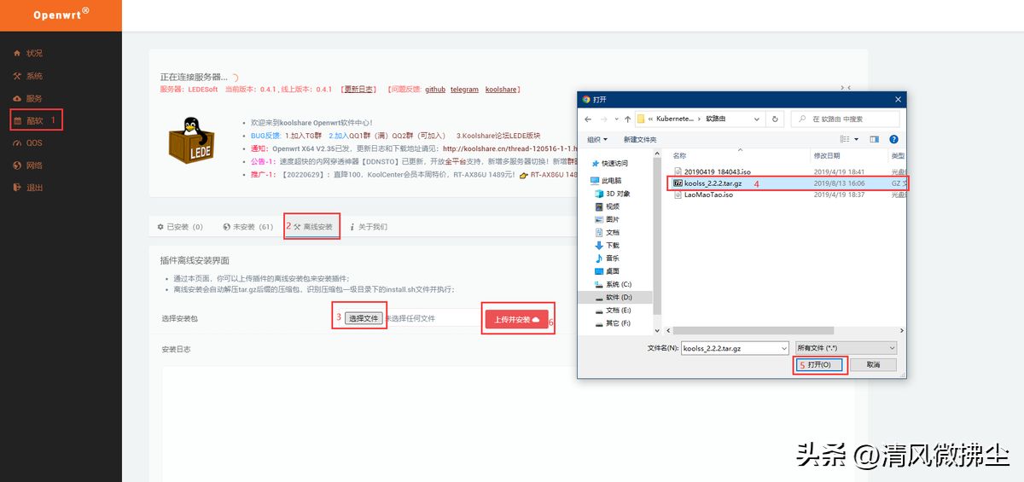Open the QOS menu in the sidebar
Image resolution: width=1024 pixels, height=482 pixels.
tap(27, 142)
